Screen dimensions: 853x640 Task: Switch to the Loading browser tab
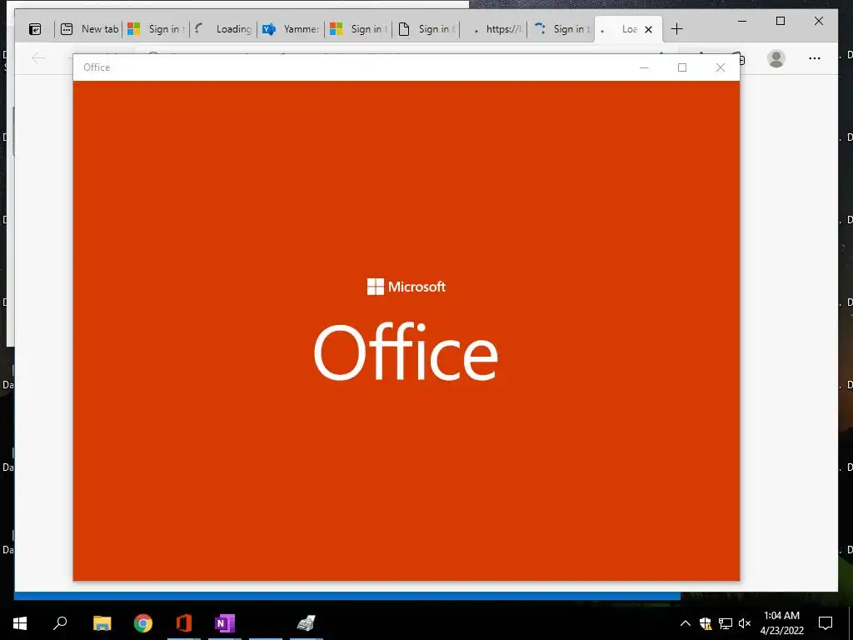[x=223, y=29]
